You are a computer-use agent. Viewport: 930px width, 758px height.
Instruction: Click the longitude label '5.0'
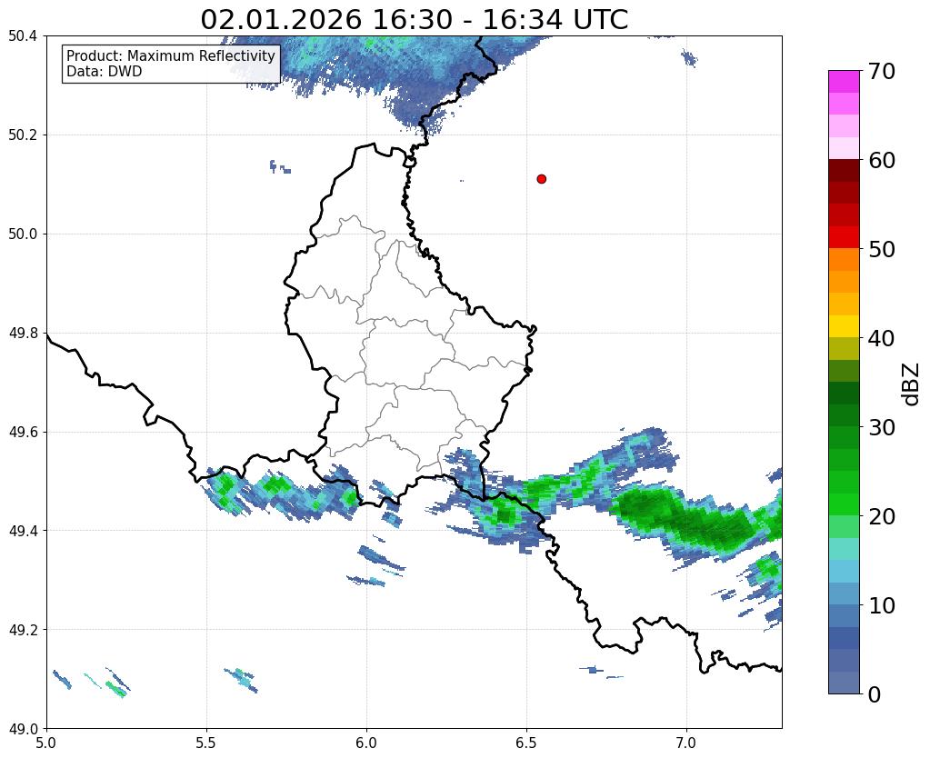[x=46, y=743]
